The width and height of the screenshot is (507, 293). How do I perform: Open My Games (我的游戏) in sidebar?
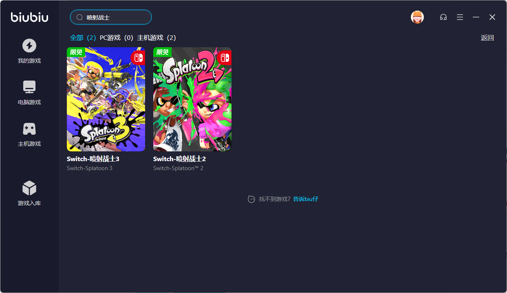pos(29,51)
